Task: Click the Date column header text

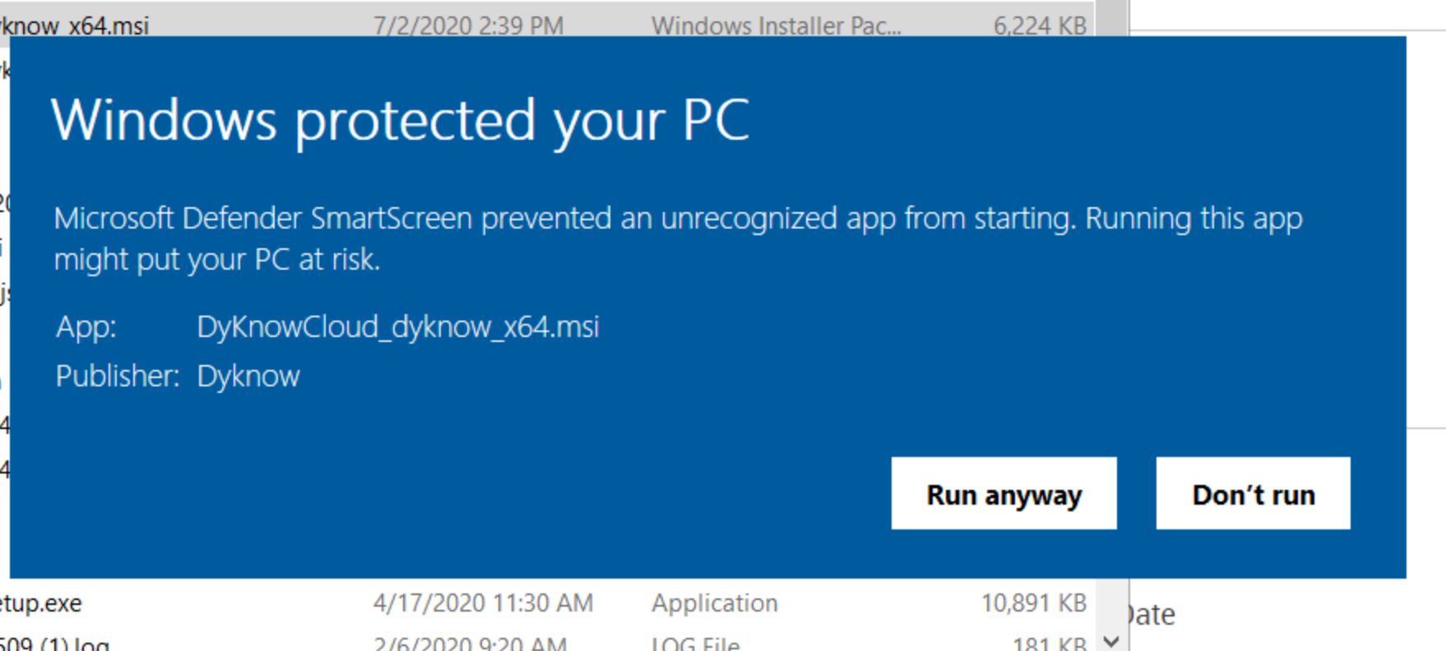Action: (1150, 614)
